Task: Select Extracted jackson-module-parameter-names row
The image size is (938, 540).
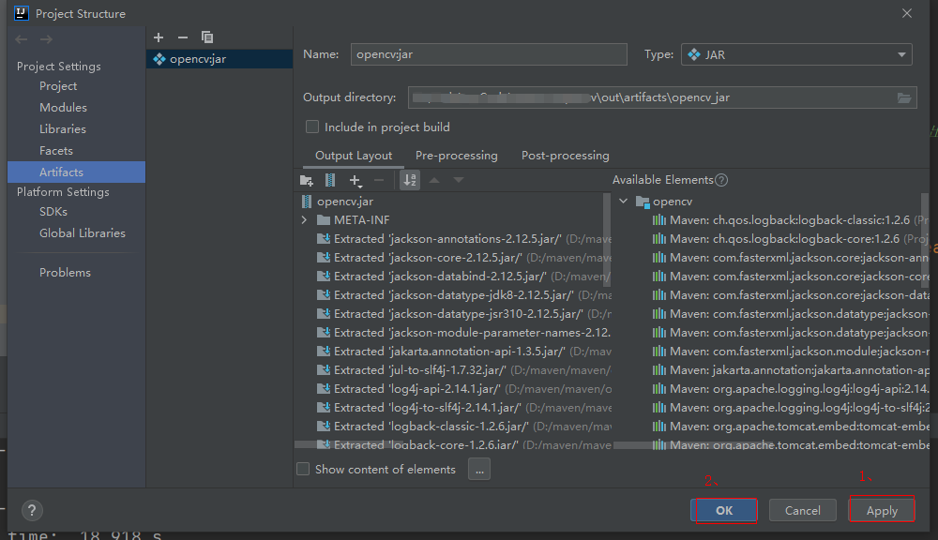Action: (463, 333)
